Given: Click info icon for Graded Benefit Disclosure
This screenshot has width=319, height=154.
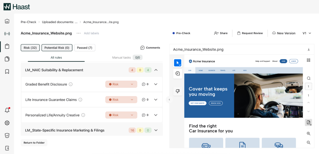Looking at the screenshot, I should pos(71,84).
